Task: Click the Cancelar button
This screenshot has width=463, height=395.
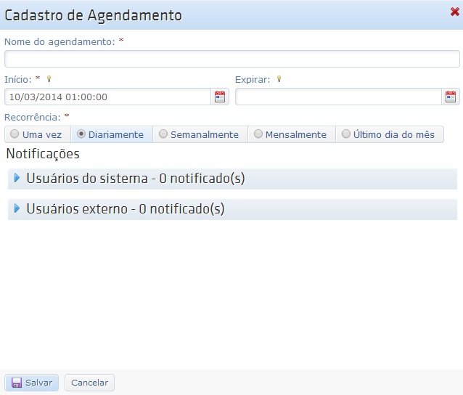Action: [x=89, y=383]
